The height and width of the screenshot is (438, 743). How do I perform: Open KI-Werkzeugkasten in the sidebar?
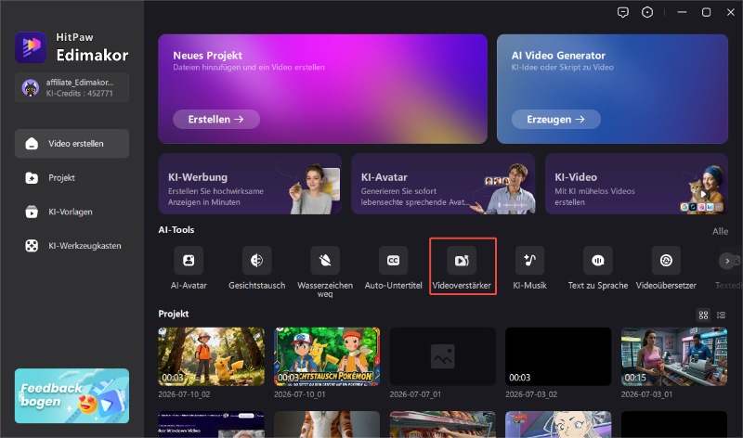click(72, 246)
